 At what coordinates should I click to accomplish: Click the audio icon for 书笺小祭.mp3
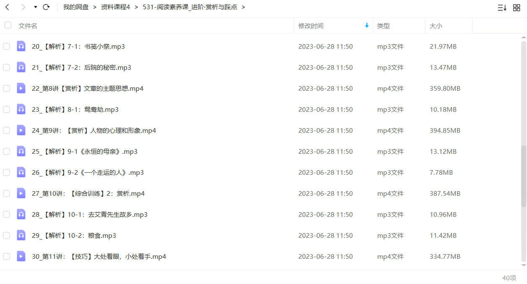[21, 46]
